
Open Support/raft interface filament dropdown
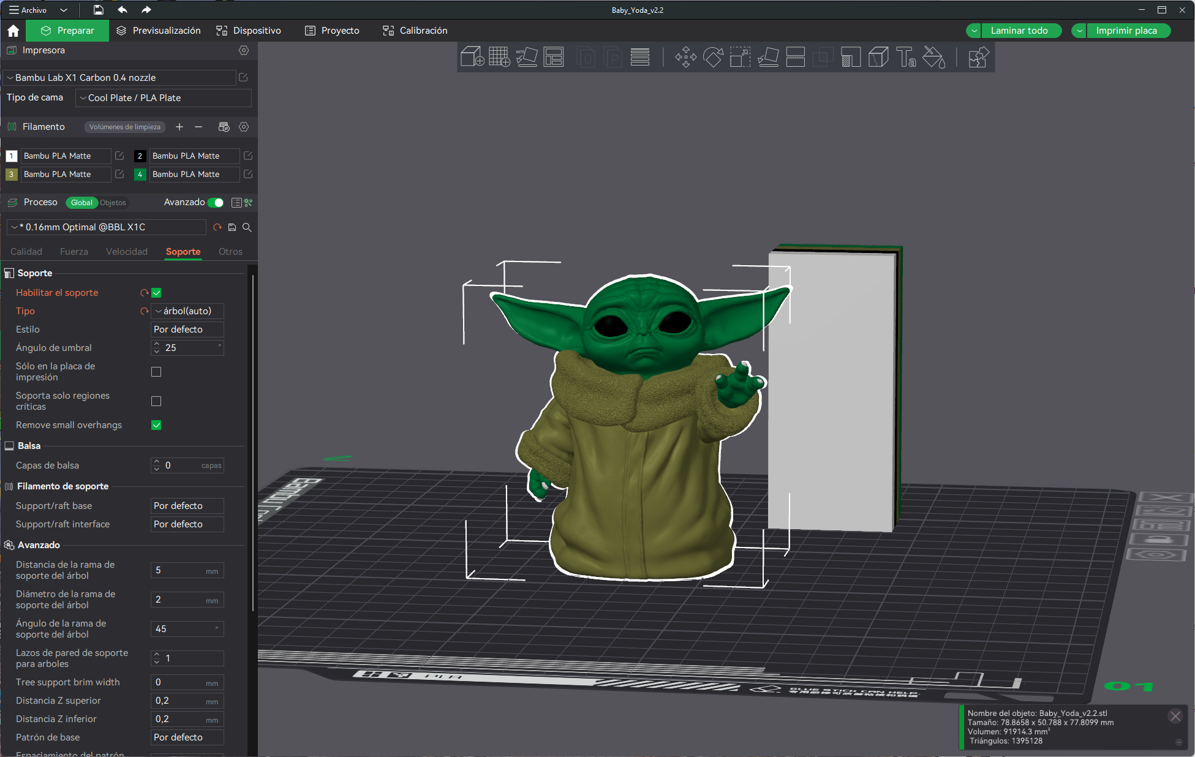187,524
